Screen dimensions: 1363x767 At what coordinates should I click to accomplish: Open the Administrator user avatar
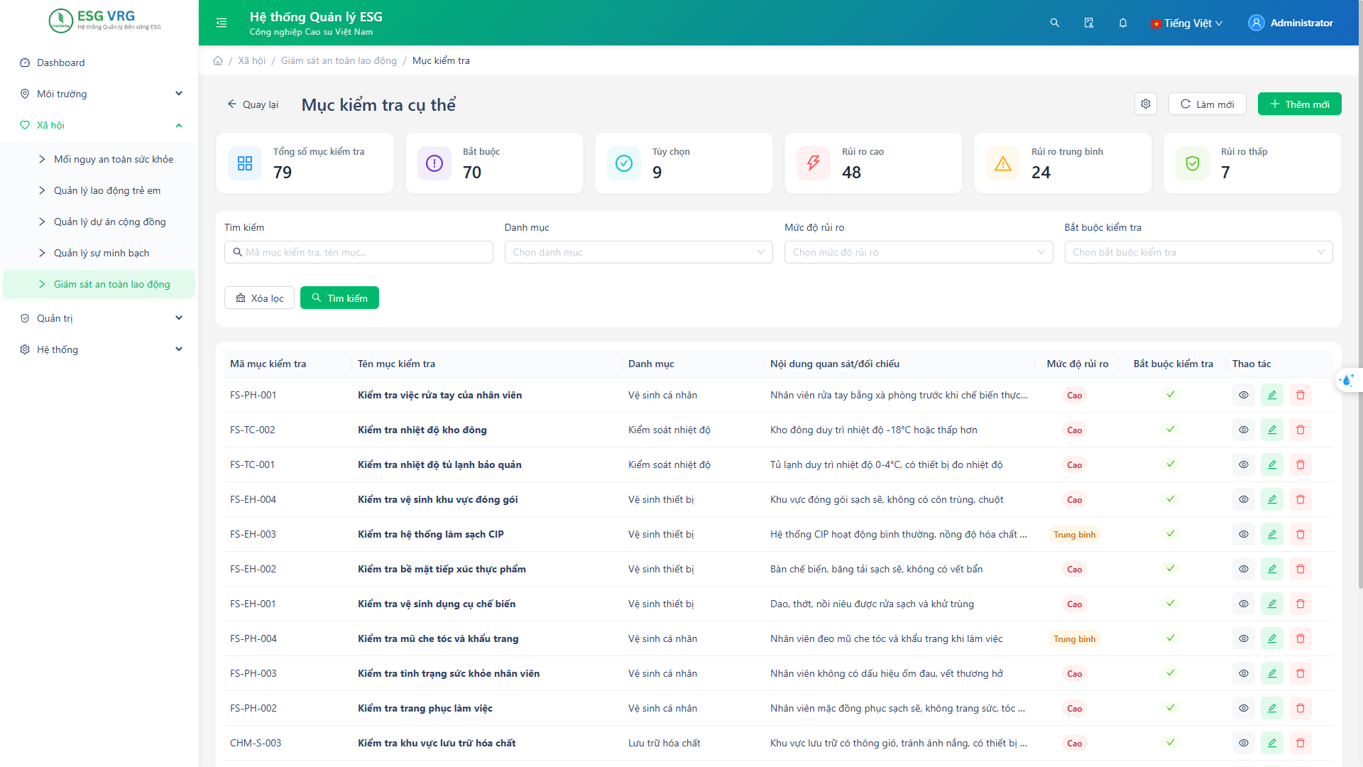(1257, 23)
